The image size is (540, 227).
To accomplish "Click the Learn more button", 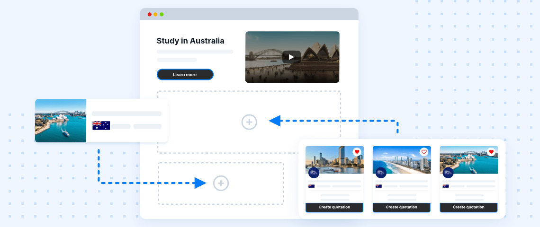I will (x=185, y=75).
